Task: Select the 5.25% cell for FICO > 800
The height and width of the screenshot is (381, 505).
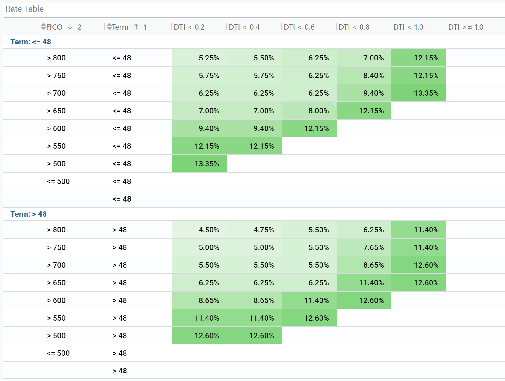Action: click(199, 58)
